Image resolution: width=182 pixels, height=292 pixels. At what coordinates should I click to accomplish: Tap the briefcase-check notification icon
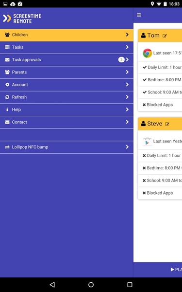click(20, 4)
